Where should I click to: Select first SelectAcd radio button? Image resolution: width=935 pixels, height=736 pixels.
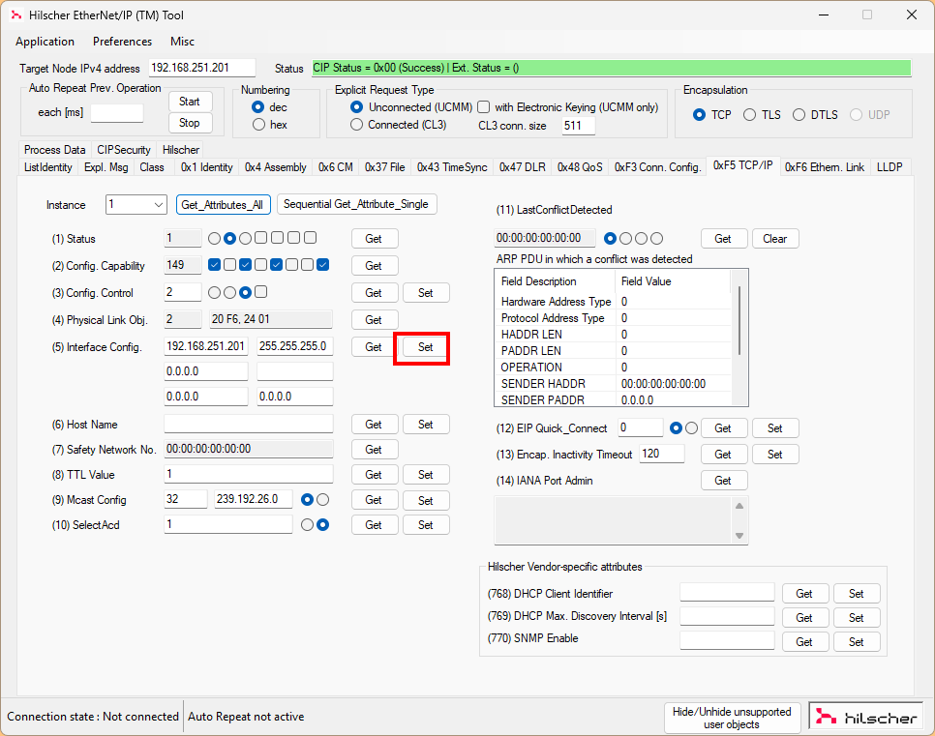(x=307, y=525)
